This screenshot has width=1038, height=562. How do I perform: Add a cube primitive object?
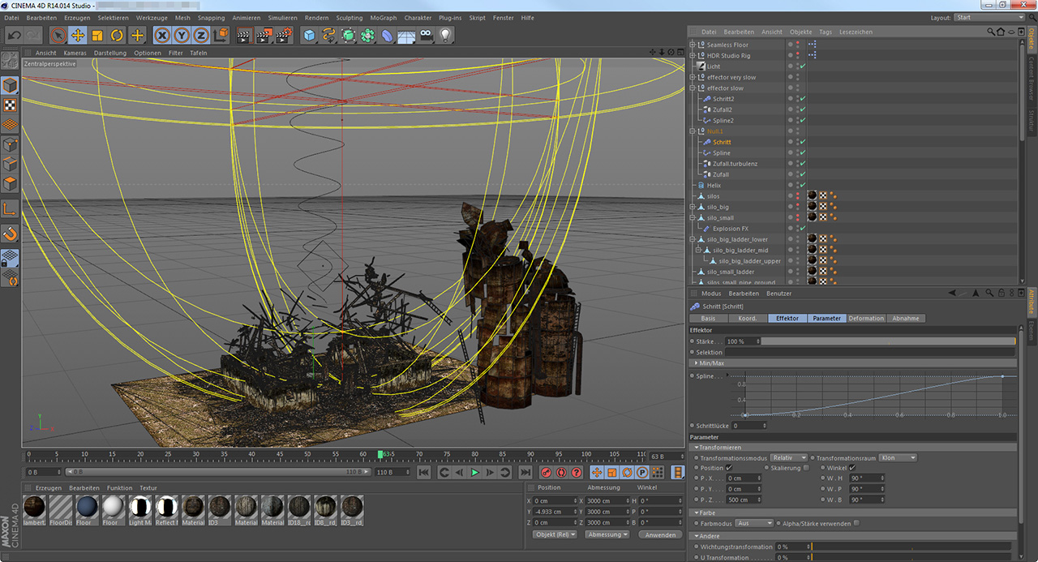[x=309, y=35]
